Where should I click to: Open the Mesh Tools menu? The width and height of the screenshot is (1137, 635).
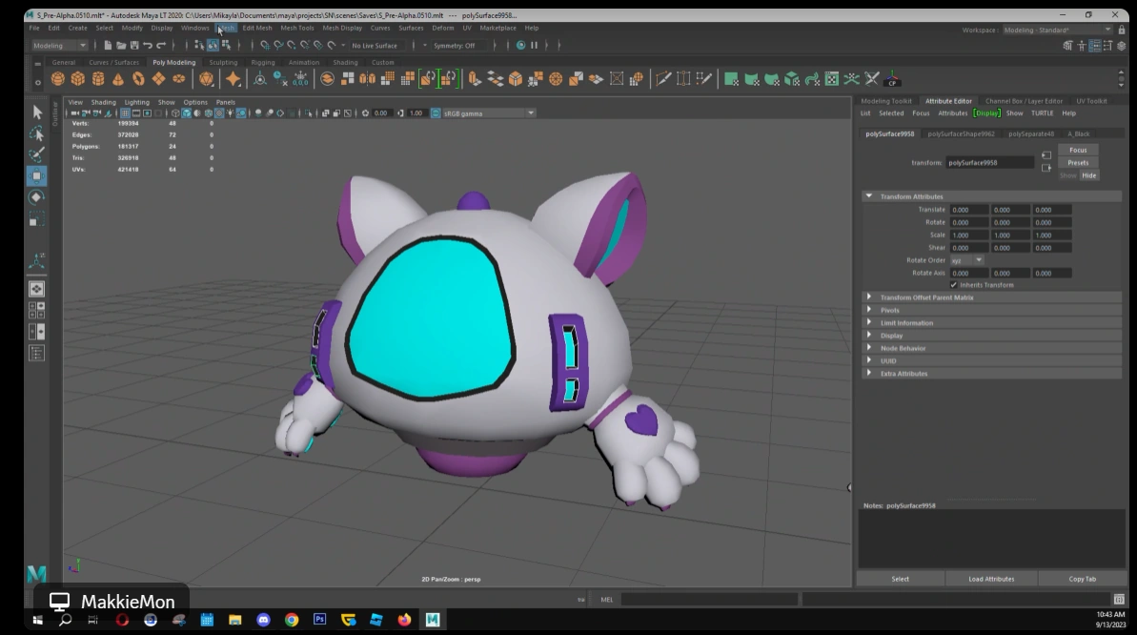(x=296, y=28)
